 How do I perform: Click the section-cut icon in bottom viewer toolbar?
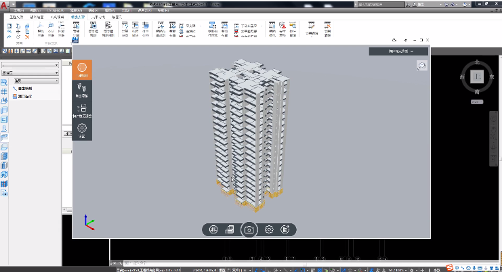coord(213,229)
